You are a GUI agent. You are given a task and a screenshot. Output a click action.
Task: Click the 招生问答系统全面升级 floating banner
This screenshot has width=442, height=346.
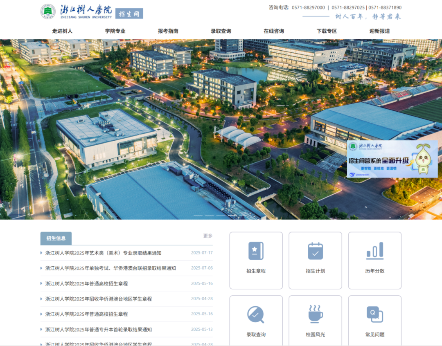click(392, 159)
